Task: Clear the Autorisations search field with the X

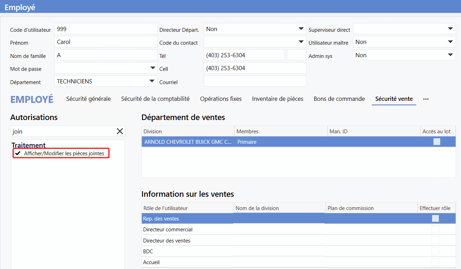Action: click(x=120, y=131)
